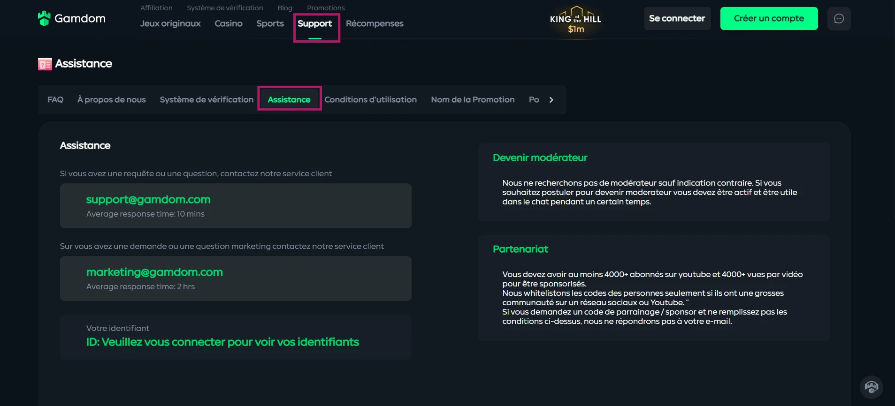The width and height of the screenshot is (895, 406).
Task: Click the ID login prompt text
Action: 222,342
